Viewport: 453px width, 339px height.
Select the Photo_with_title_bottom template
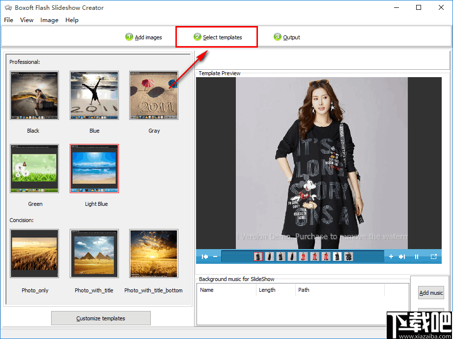point(153,253)
